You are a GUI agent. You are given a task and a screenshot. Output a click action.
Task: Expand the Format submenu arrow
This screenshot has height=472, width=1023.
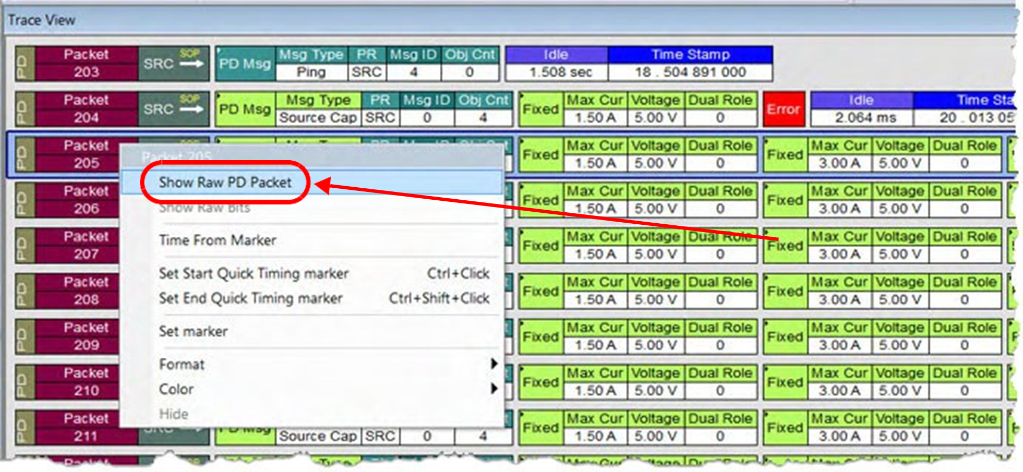pos(494,364)
